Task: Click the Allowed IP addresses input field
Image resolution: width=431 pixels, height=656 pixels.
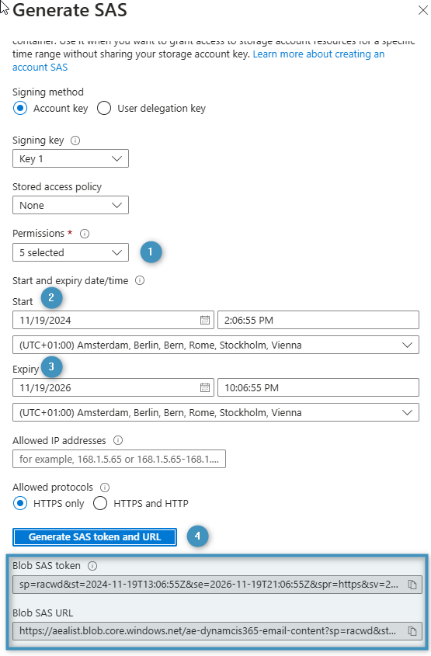Action: point(120,459)
